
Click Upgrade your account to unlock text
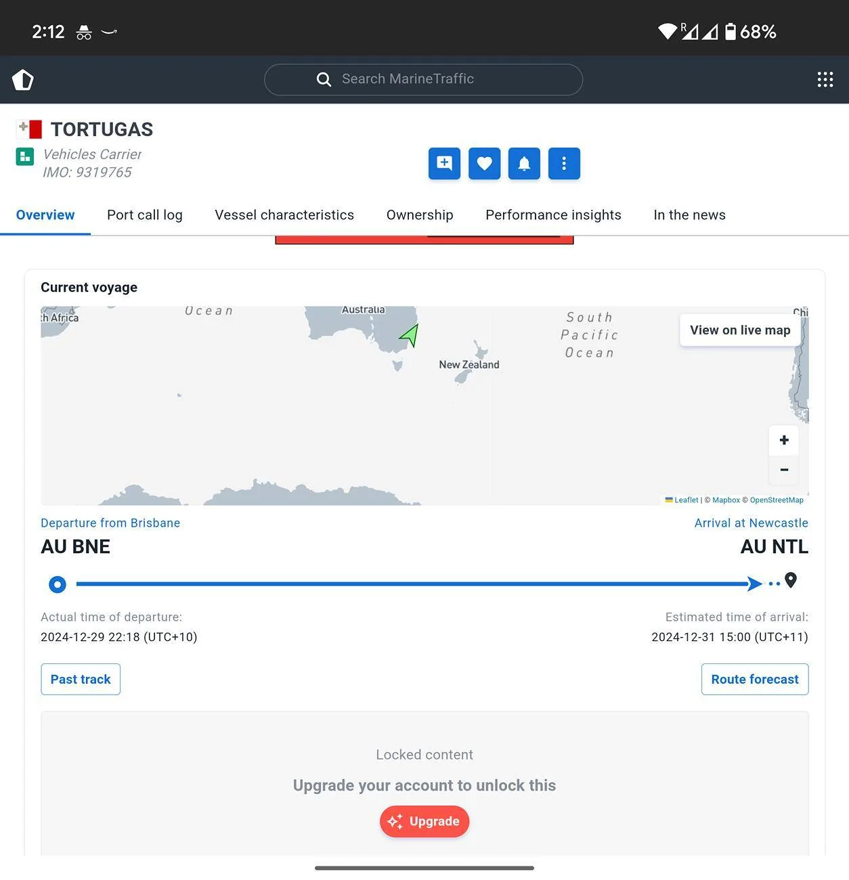[x=424, y=785]
